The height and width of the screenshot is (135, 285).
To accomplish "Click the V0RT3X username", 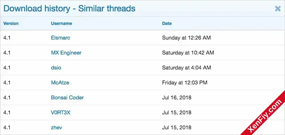I will pyautogui.click(x=60, y=113).
